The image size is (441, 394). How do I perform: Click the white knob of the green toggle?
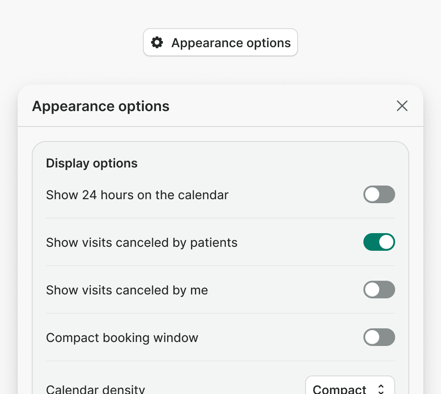click(x=386, y=242)
